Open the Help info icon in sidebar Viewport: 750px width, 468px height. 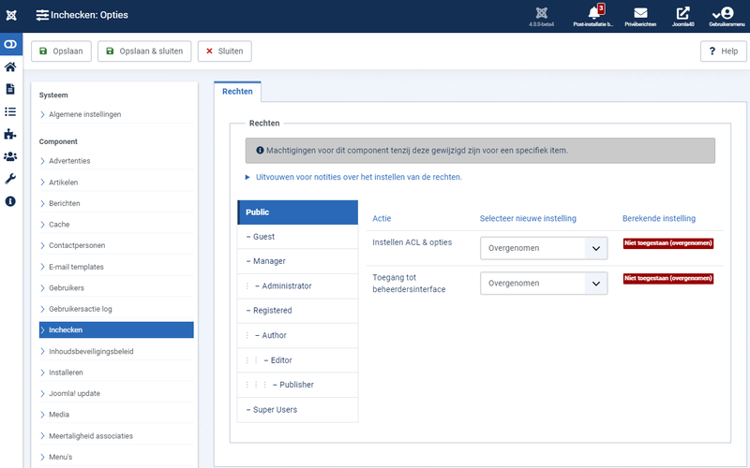tap(10, 201)
